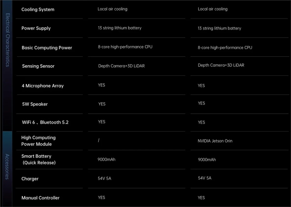Viewport: 291px width, 207px height.
Task: Click the slash value for High Computing Power Module
Action: coord(99,140)
